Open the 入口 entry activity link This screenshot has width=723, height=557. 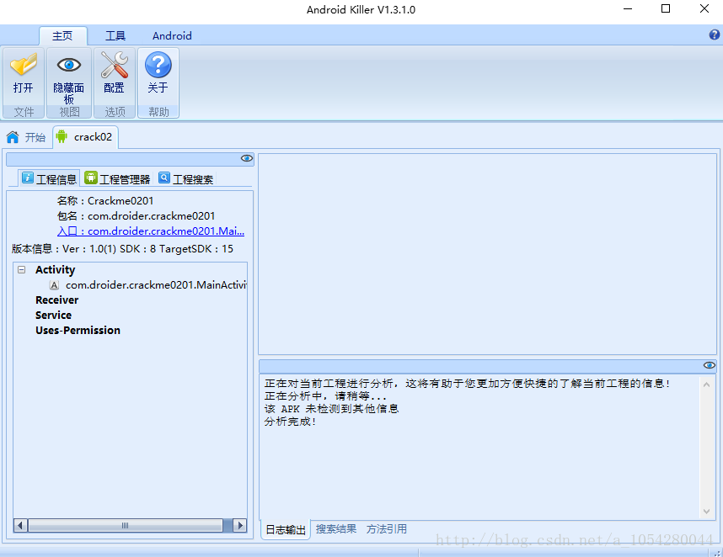151,231
